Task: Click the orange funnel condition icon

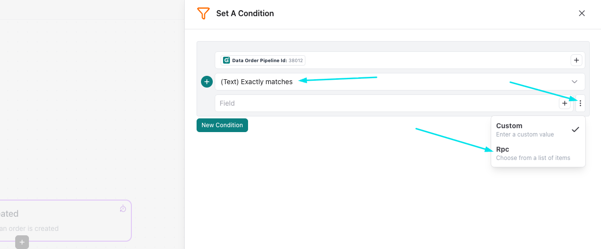Action: [x=203, y=13]
